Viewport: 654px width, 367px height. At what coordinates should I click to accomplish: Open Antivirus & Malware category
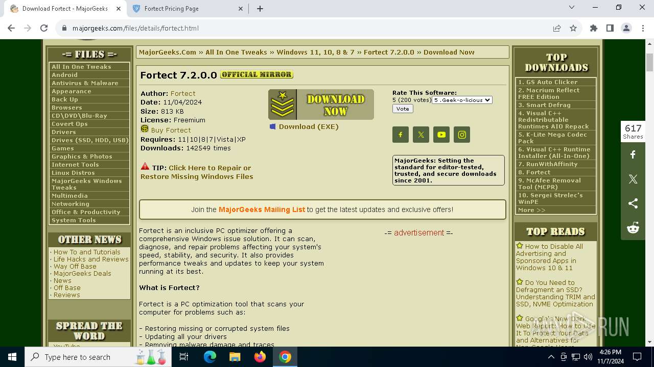pos(85,83)
